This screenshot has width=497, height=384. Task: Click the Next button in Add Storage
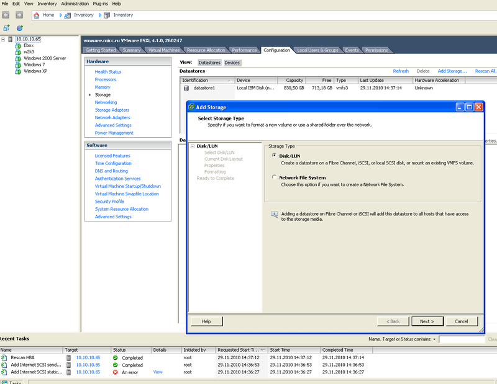427,321
